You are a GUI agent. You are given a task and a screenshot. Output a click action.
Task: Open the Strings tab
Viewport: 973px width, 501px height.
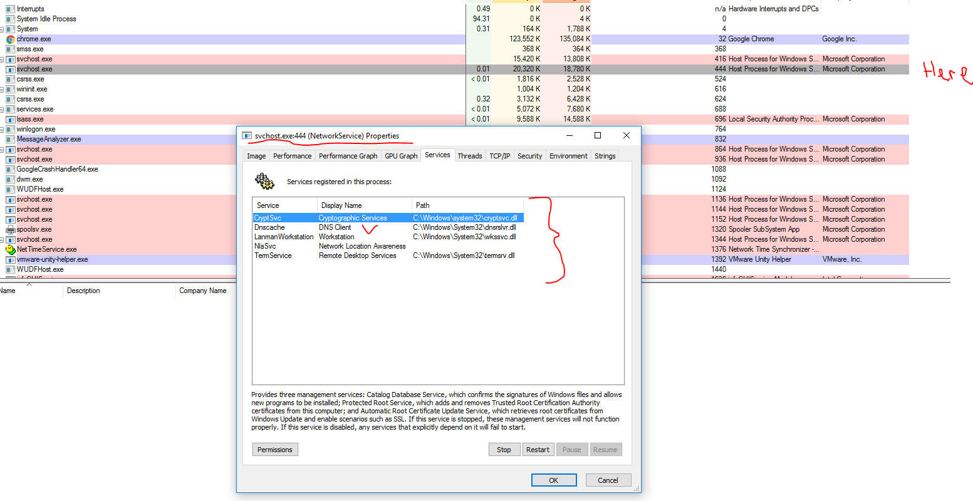[x=605, y=156]
